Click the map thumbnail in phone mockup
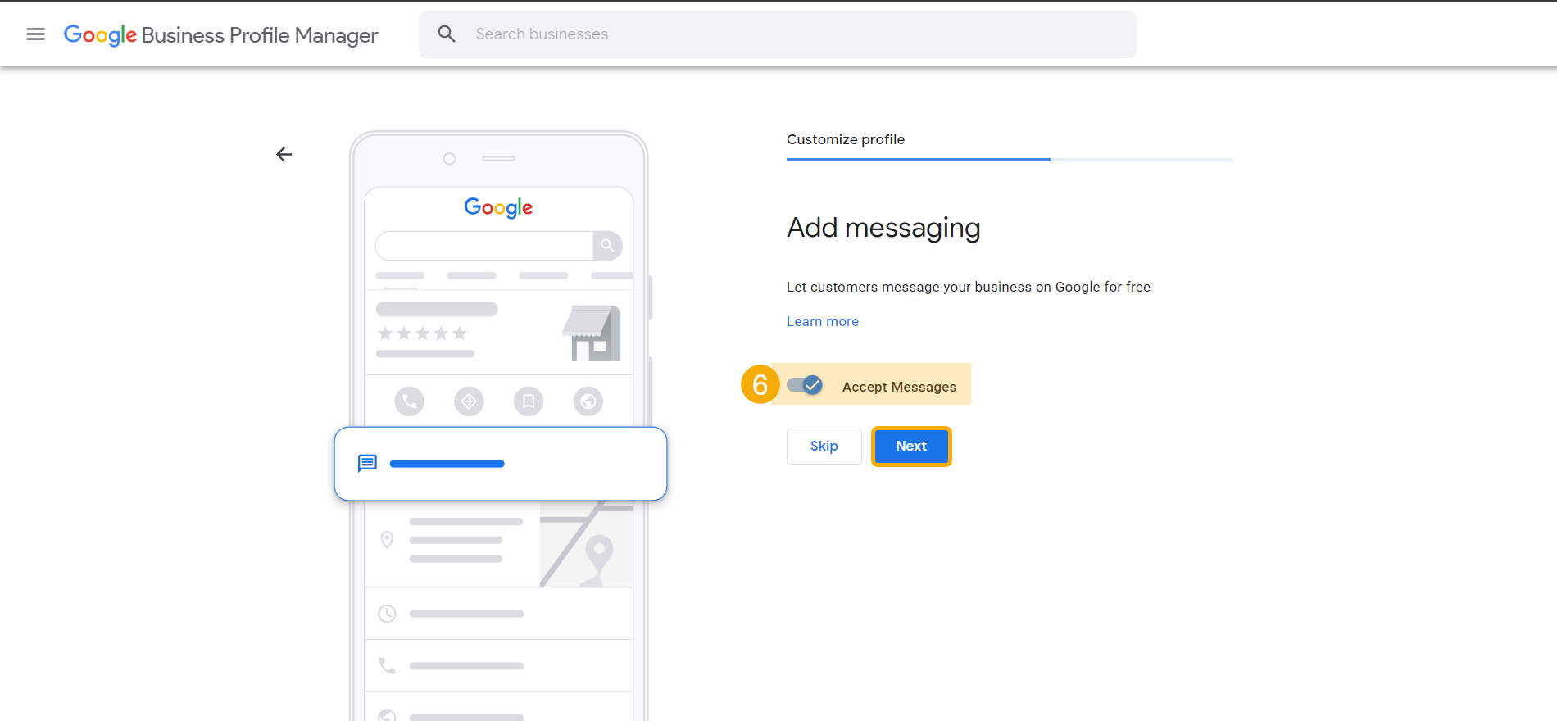1557x721 pixels. tap(586, 544)
